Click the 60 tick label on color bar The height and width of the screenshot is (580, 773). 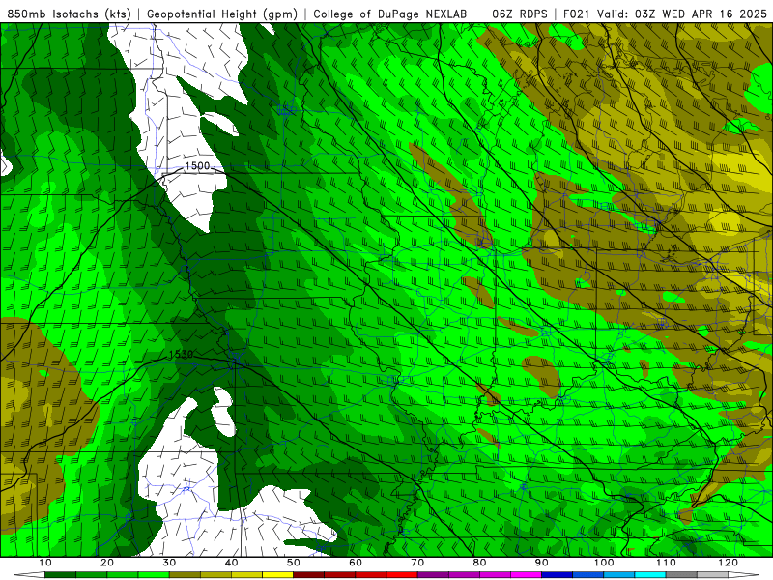coord(356,563)
